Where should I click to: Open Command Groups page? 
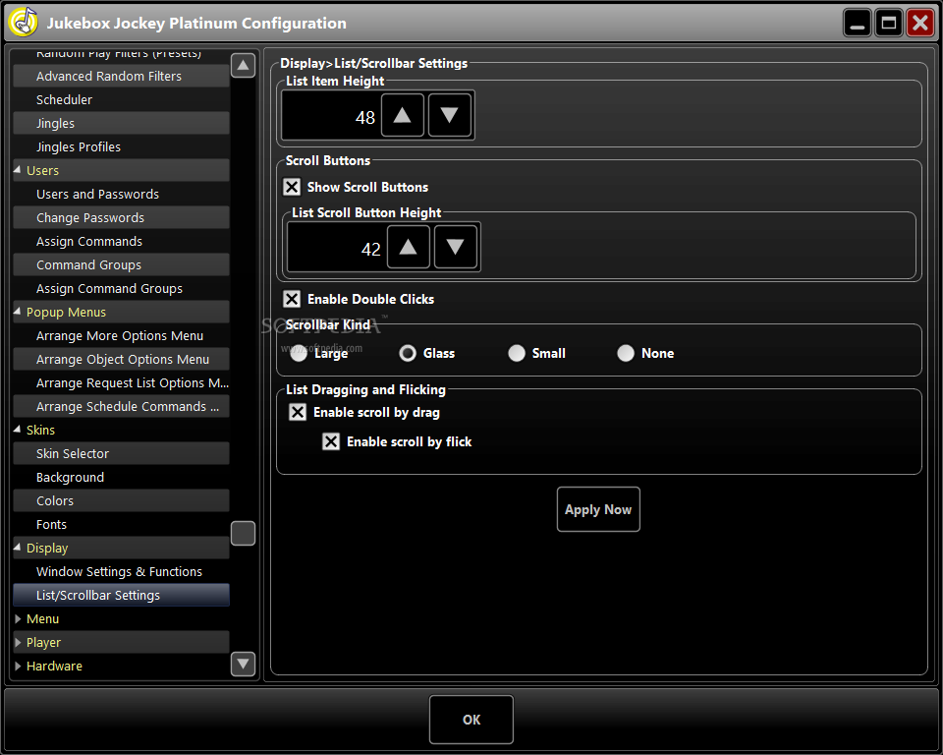click(121, 264)
